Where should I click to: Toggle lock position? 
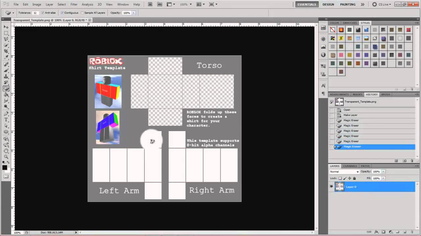pos(350,178)
